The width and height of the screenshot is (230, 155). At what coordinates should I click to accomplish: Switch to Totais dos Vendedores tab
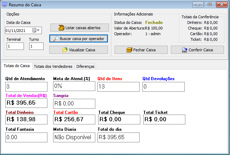[53, 66]
